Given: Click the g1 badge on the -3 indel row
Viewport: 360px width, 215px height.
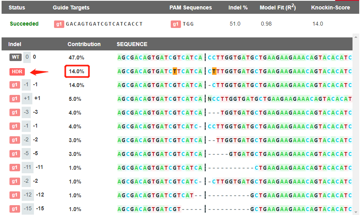Looking at the screenshot, I should coord(15,113).
